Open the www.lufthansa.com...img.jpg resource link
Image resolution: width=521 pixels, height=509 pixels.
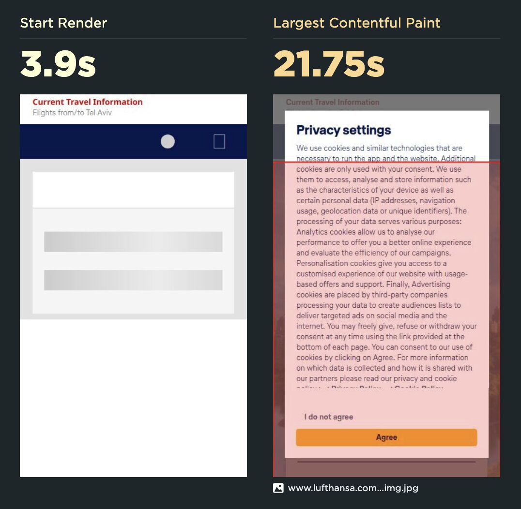(353, 488)
